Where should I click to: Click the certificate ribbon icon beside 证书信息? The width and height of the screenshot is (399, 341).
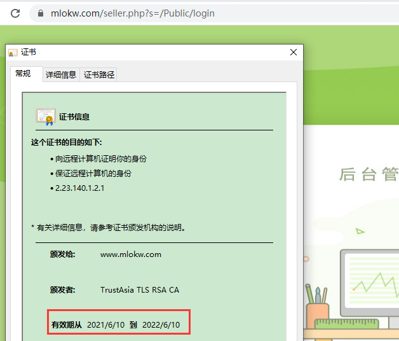click(46, 116)
